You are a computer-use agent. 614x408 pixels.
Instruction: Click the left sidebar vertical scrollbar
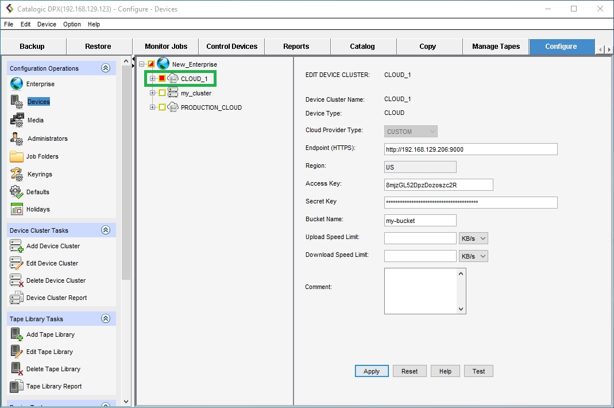click(126, 172)
